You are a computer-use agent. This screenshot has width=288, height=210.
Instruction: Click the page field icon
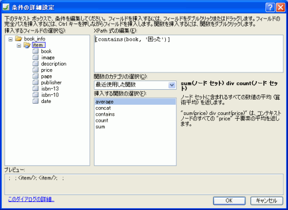pos(36,76)
